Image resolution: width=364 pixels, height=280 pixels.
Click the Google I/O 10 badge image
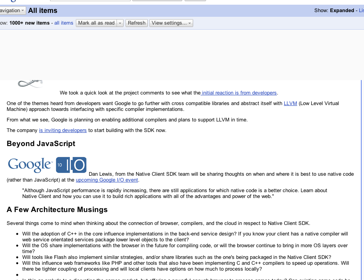(71, 165)
